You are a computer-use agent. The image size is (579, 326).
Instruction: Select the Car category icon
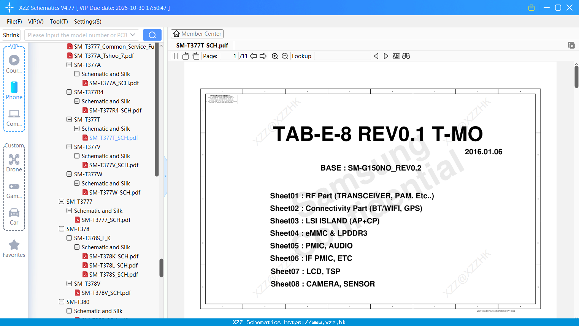pyautogui.click(x=14, y=217)
